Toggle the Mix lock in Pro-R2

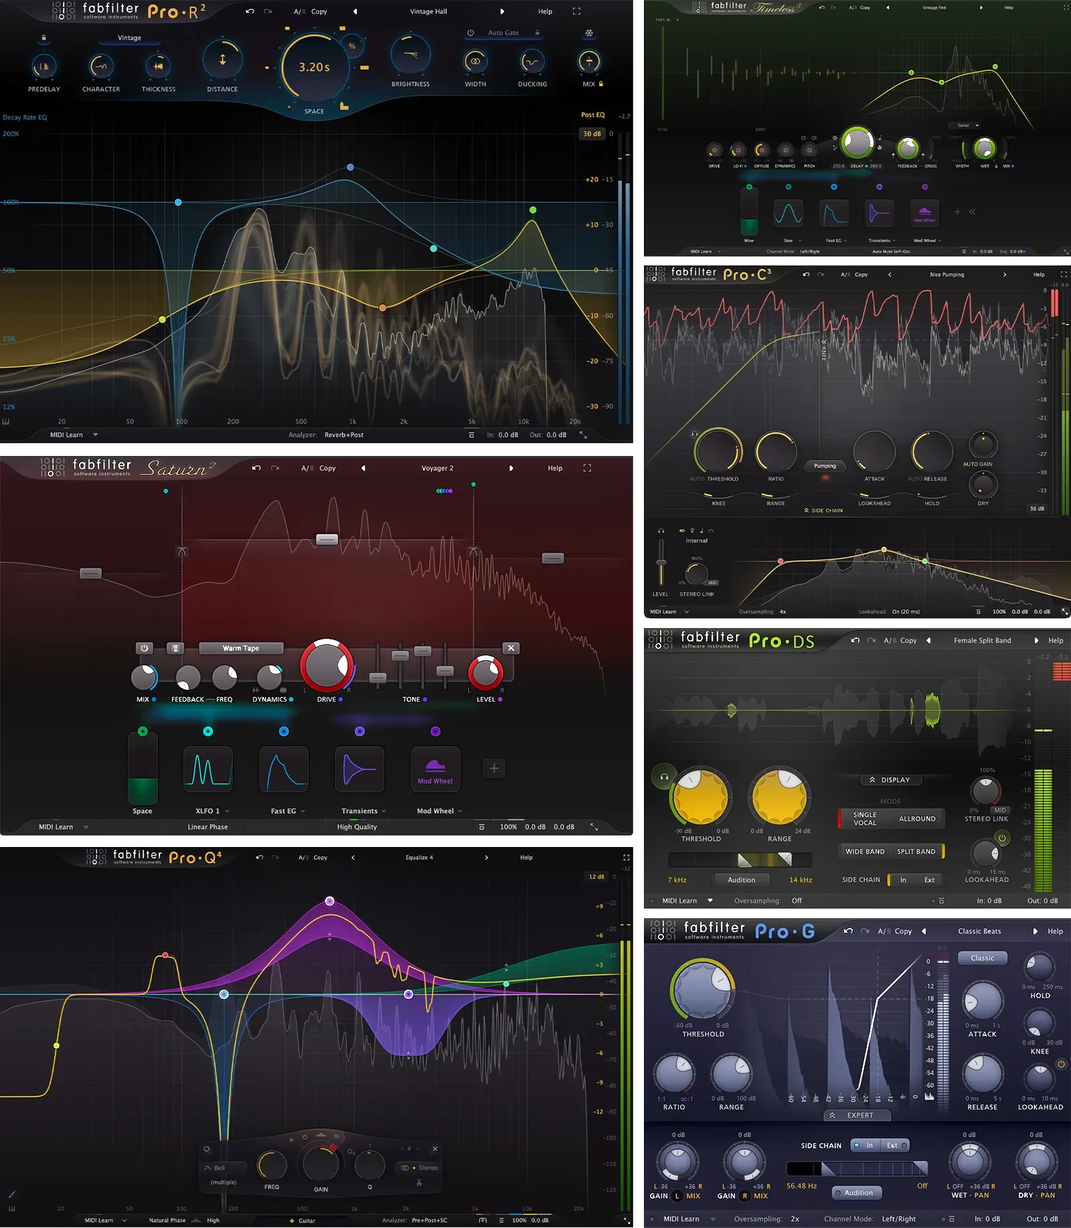[601, 84]
